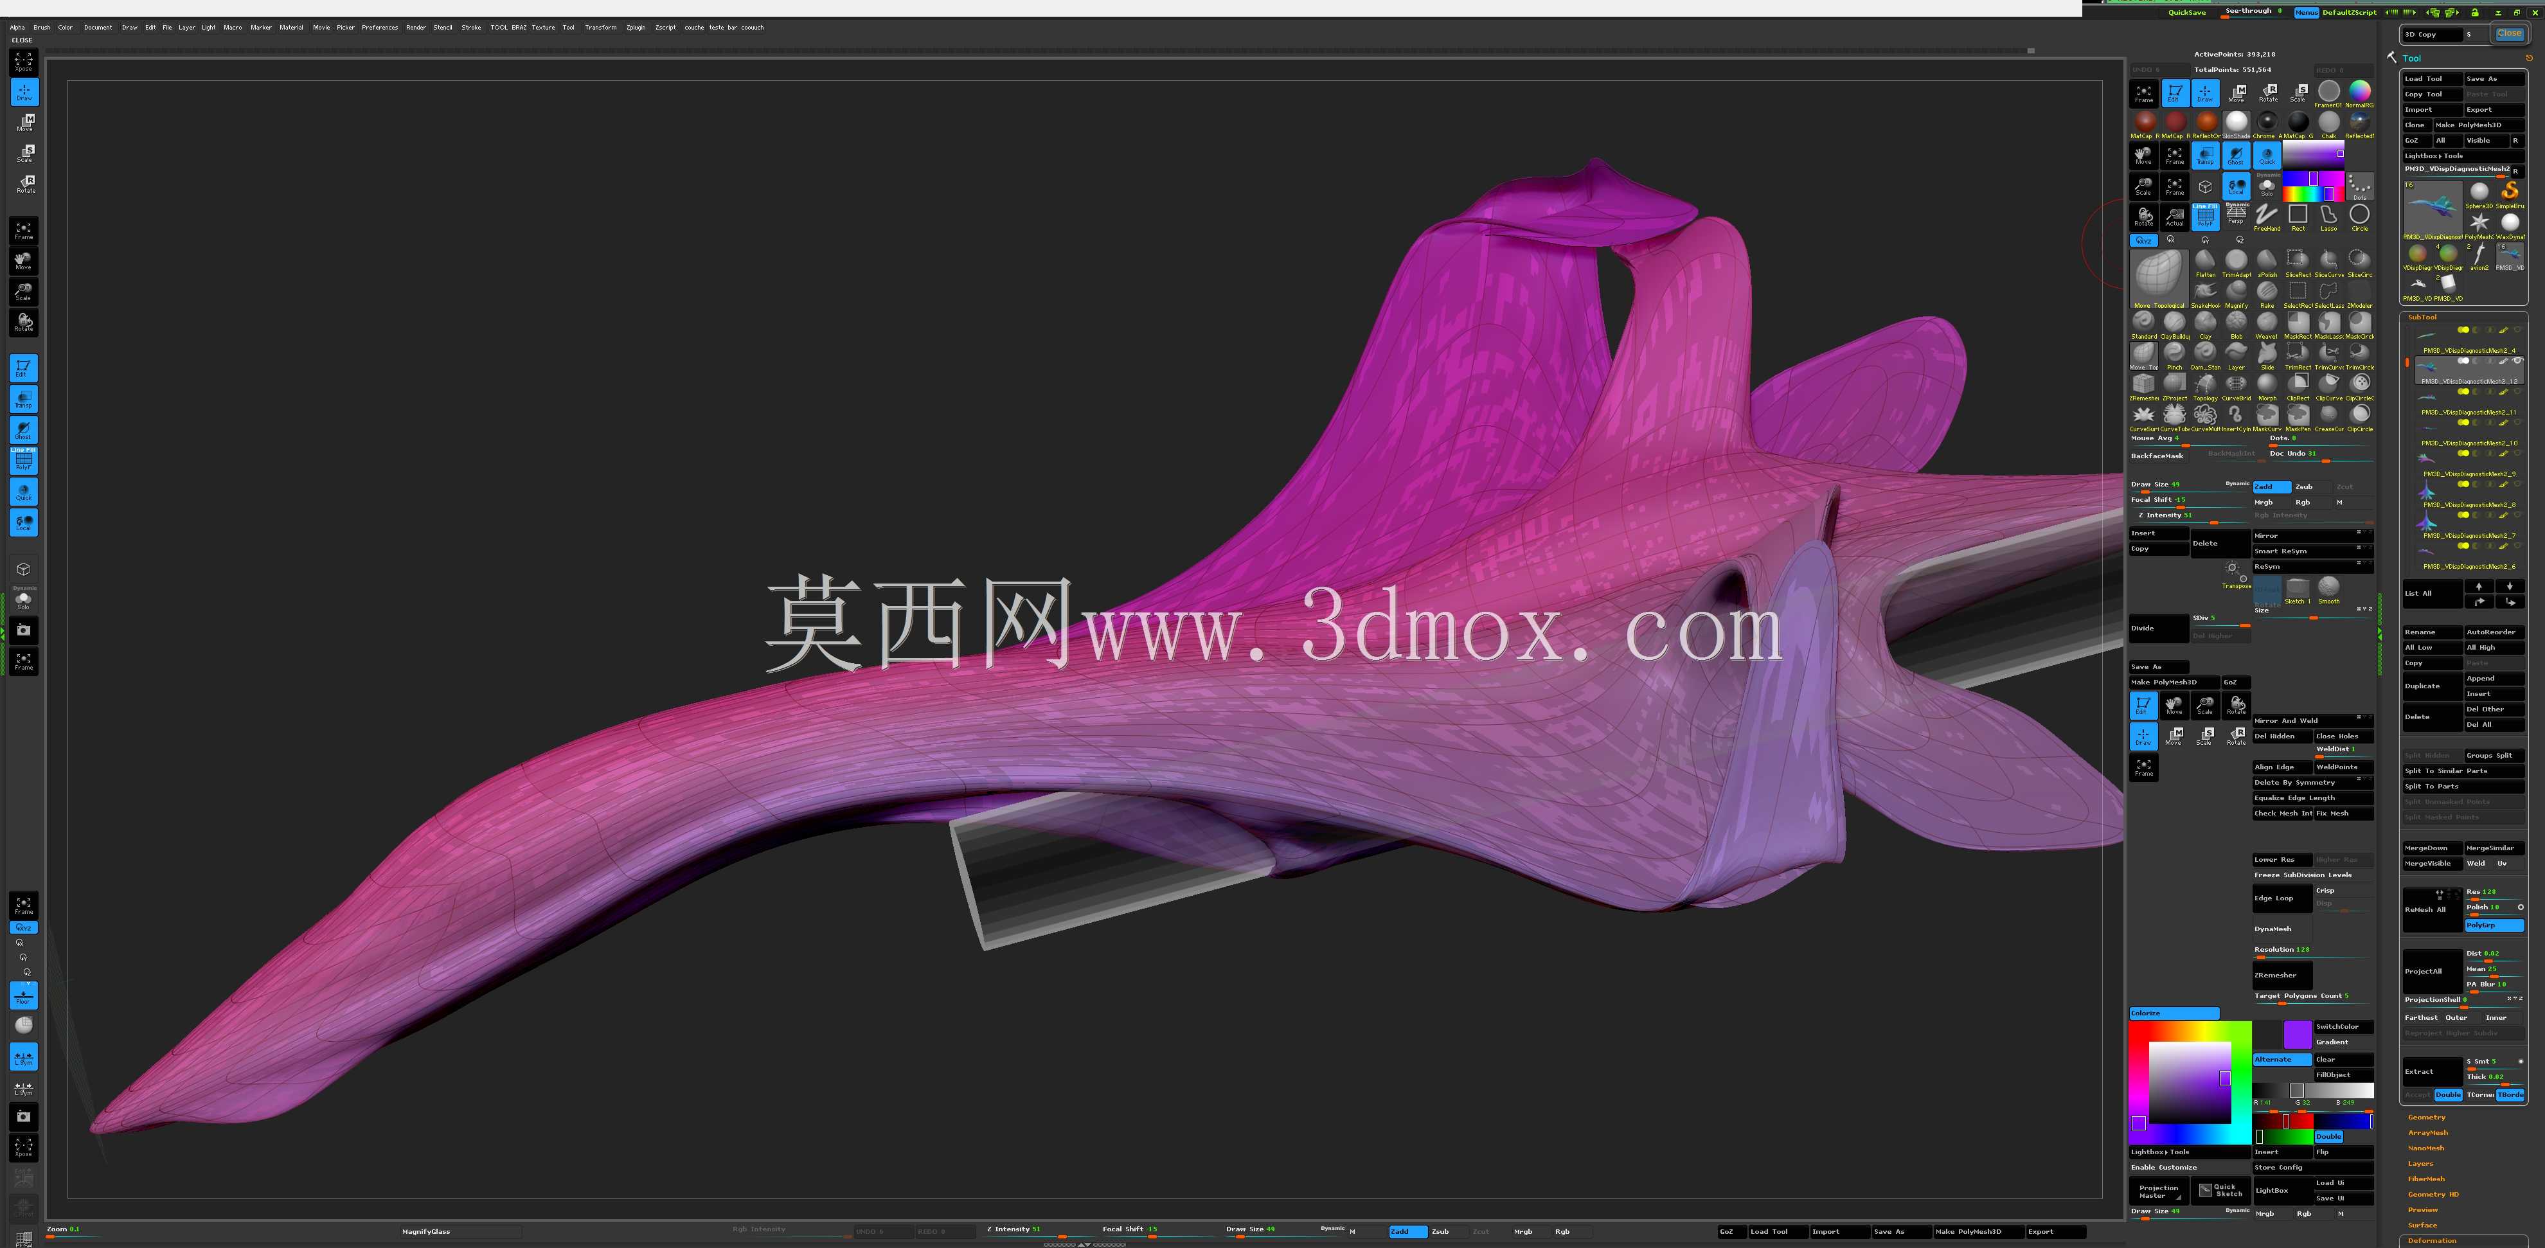Image resolution: width=2545 pixels, height=1248 pixels.
Task: Click the DynaMesh button
Action: point(2282,929)
